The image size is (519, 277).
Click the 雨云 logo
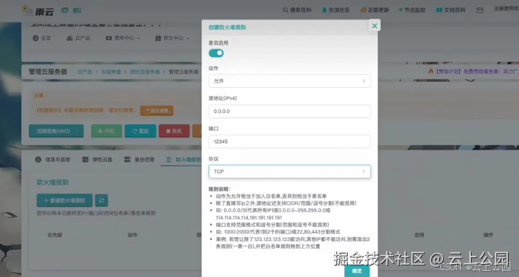point(38,11)
